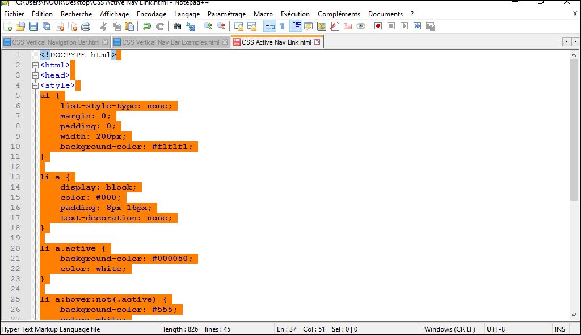Open the Paramétrage menu
Image resolution: width=581 pixels, height=335 pixels.
pyautogui.click(x=227, y=14)
